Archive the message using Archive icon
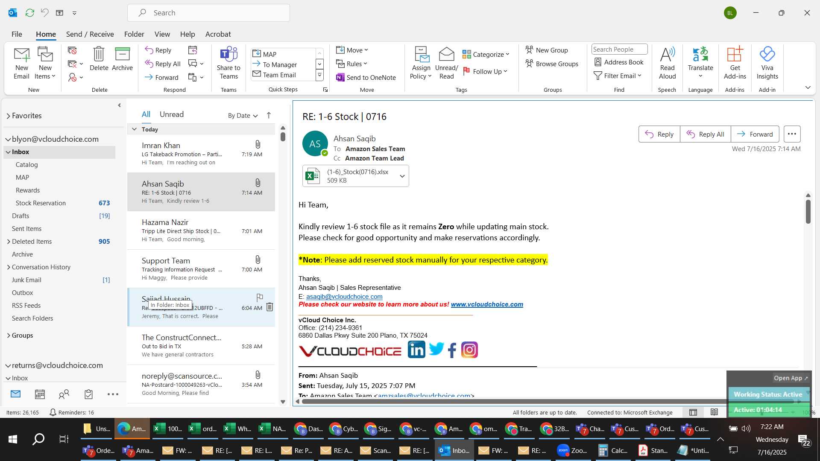 click(122, 59)
